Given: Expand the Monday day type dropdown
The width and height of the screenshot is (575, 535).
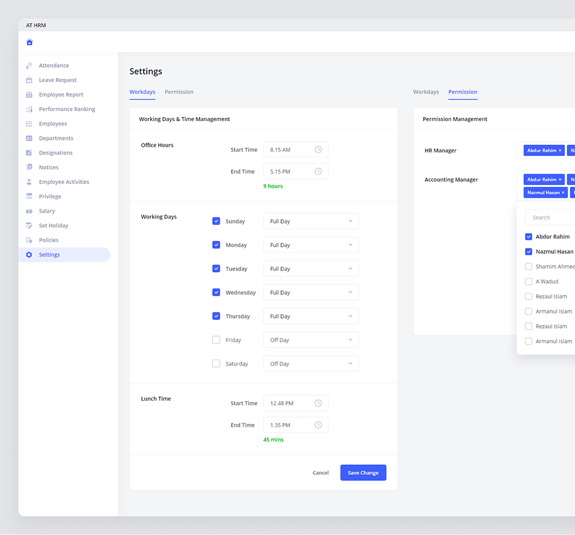Looking at the screenshot, I should [311, 245].
